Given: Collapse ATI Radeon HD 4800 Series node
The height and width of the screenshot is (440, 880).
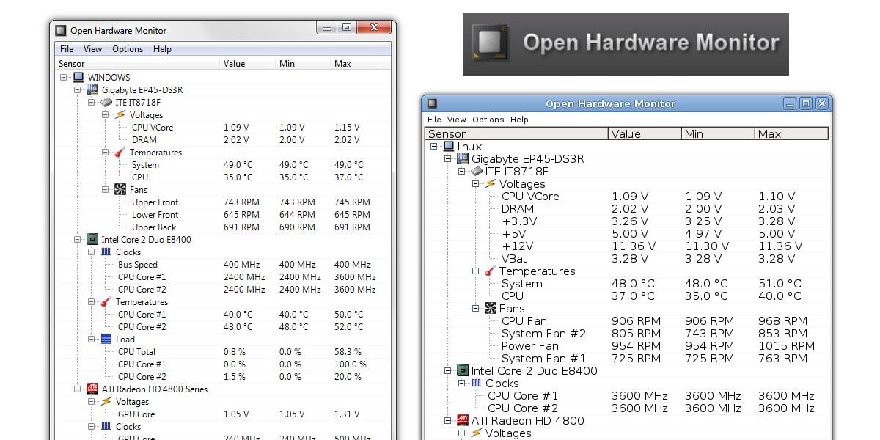Looking at the screenshot, I should pos(78,389).
